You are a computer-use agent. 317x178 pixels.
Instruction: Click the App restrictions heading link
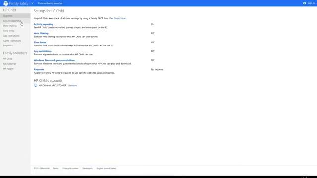(x=43, y=51)
